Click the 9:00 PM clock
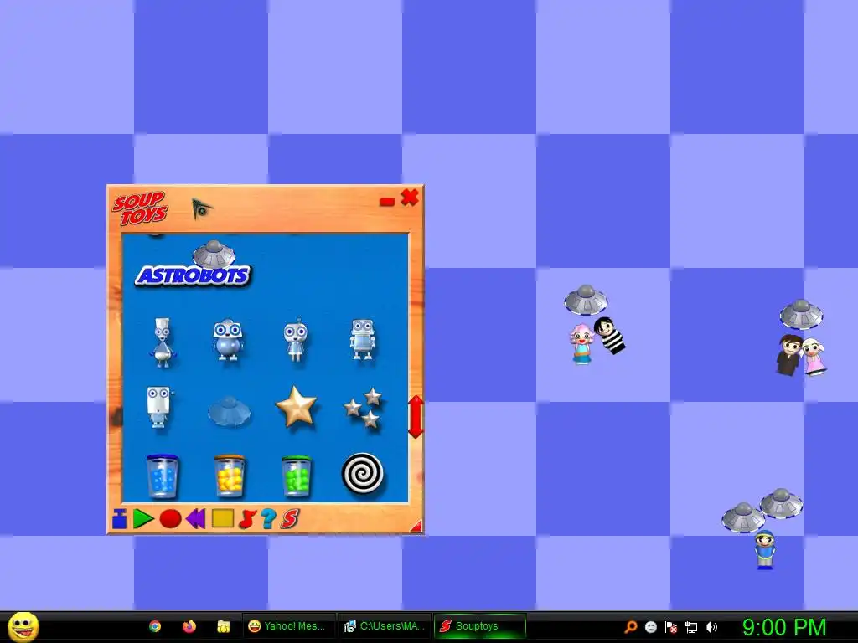This screenshot has width=858, height=643. [x=783, y=626]
